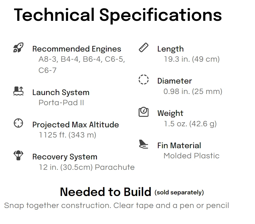This screenshot has width=255, height=224.
Task: Click the Snap together construction description
Action: [117, 206]
